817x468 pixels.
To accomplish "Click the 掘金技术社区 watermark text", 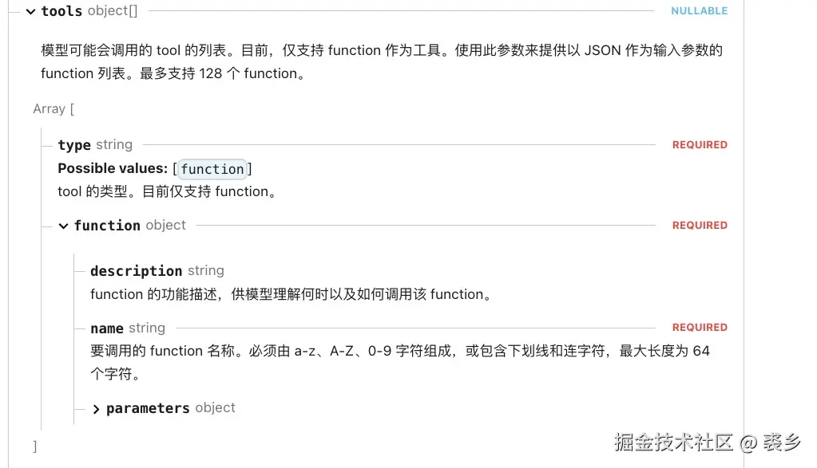I will tap(673, 442).
